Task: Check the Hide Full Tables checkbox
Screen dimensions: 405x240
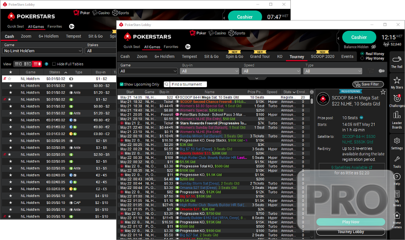Action: coord(54,64)
